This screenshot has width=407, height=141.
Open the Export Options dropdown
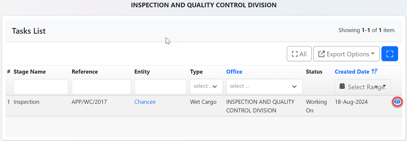click(x=346, y=54)
